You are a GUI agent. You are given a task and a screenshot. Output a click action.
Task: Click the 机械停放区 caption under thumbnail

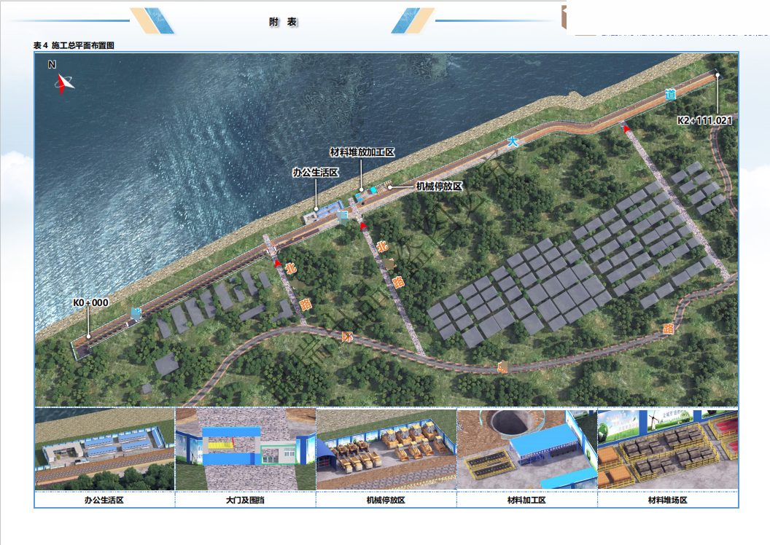click(386, 501)
